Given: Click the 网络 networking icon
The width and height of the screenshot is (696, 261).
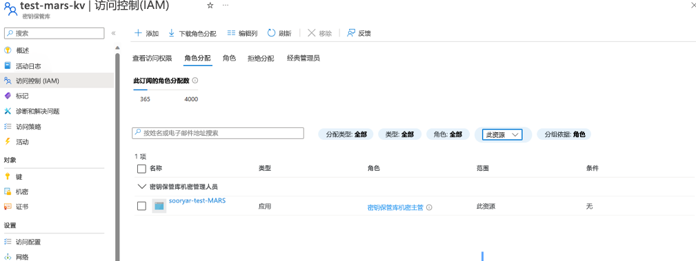Looking at the screenshot, I should [8, 257].
